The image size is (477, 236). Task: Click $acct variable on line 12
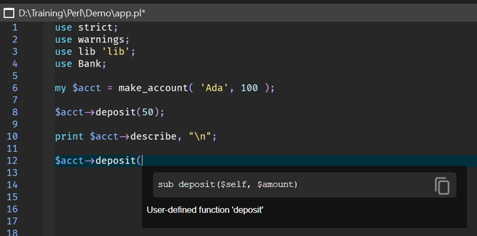(69, 161)
